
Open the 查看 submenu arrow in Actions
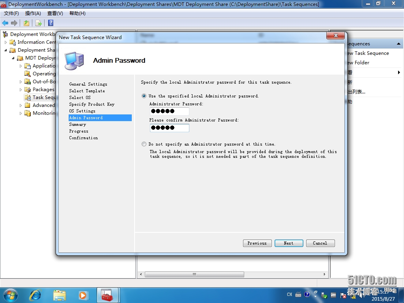[399, 73]
